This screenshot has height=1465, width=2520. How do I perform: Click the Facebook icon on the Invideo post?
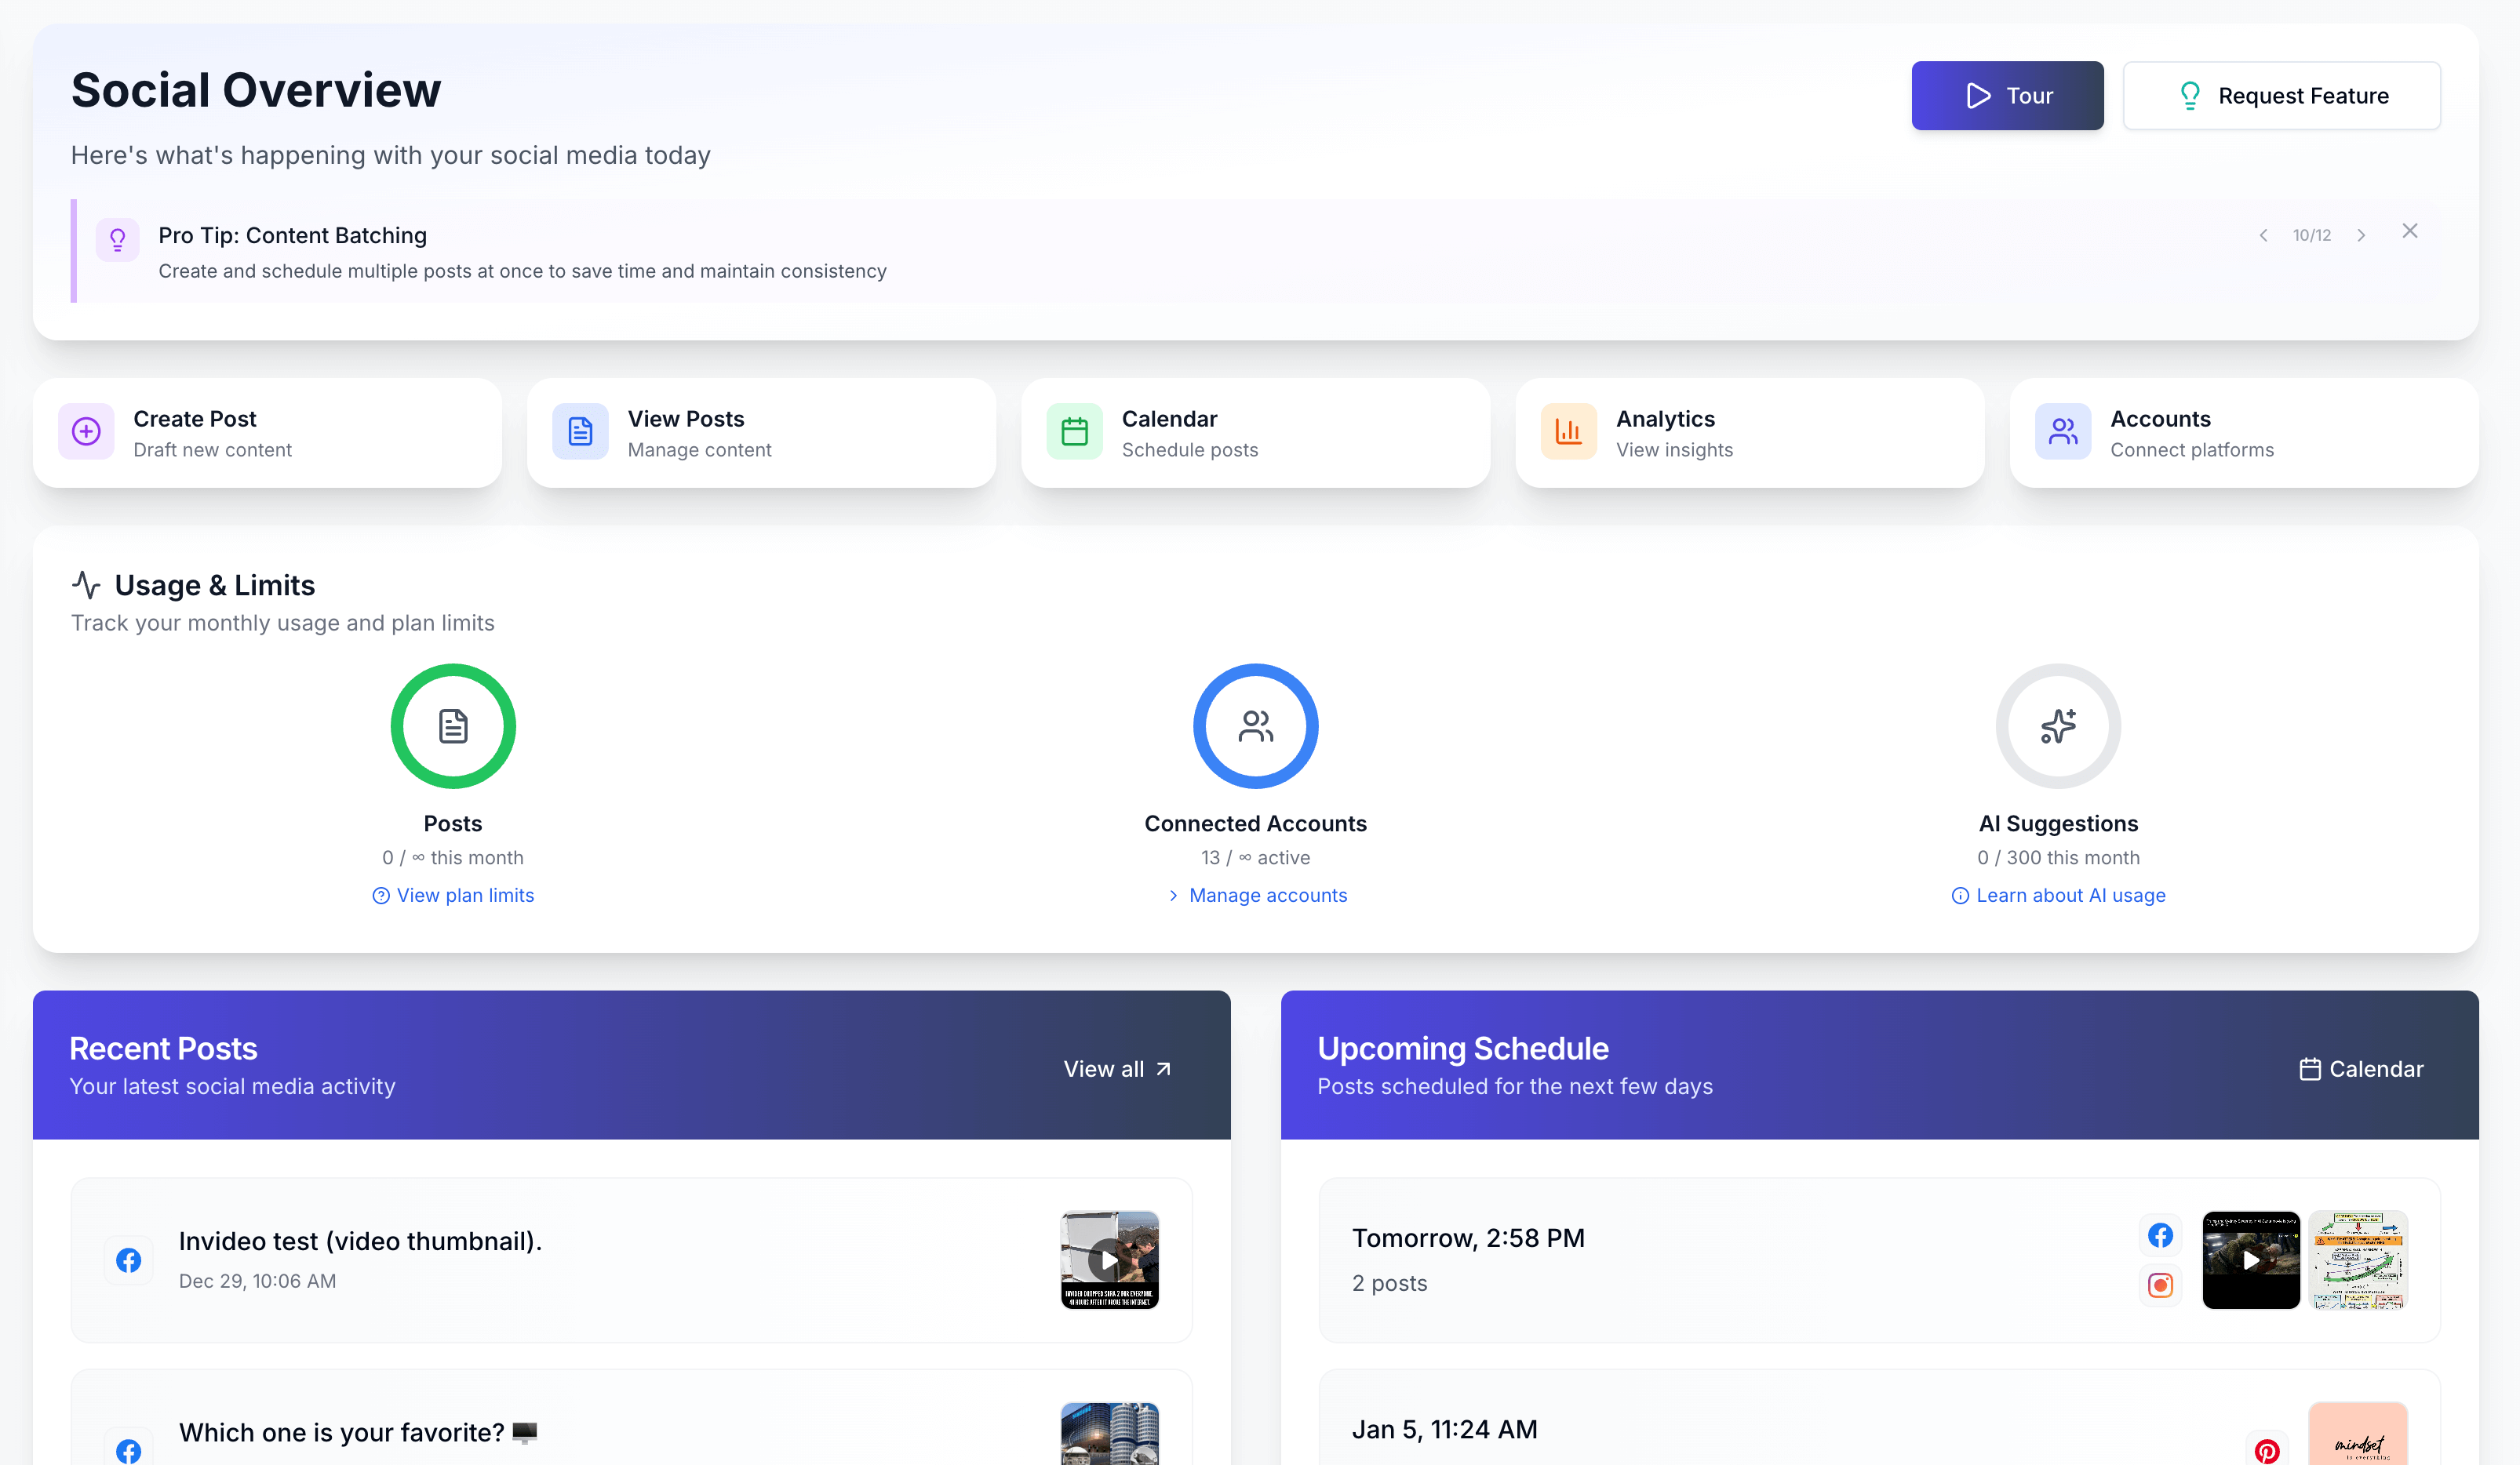[x=129, y=1260]
